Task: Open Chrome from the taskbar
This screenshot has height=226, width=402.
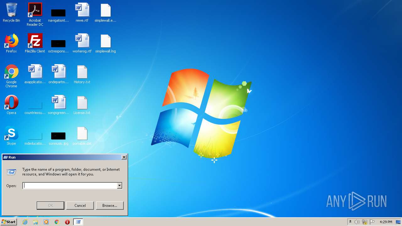Action: point(57,222)
